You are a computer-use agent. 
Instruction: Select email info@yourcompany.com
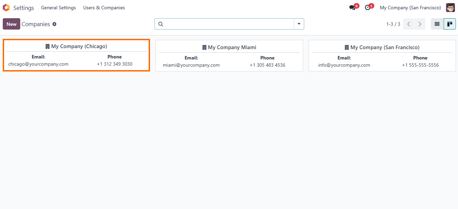click(x=344, y=65)
